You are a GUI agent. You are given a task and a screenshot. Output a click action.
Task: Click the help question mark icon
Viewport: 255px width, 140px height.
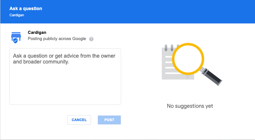click(x=91, y=39)
